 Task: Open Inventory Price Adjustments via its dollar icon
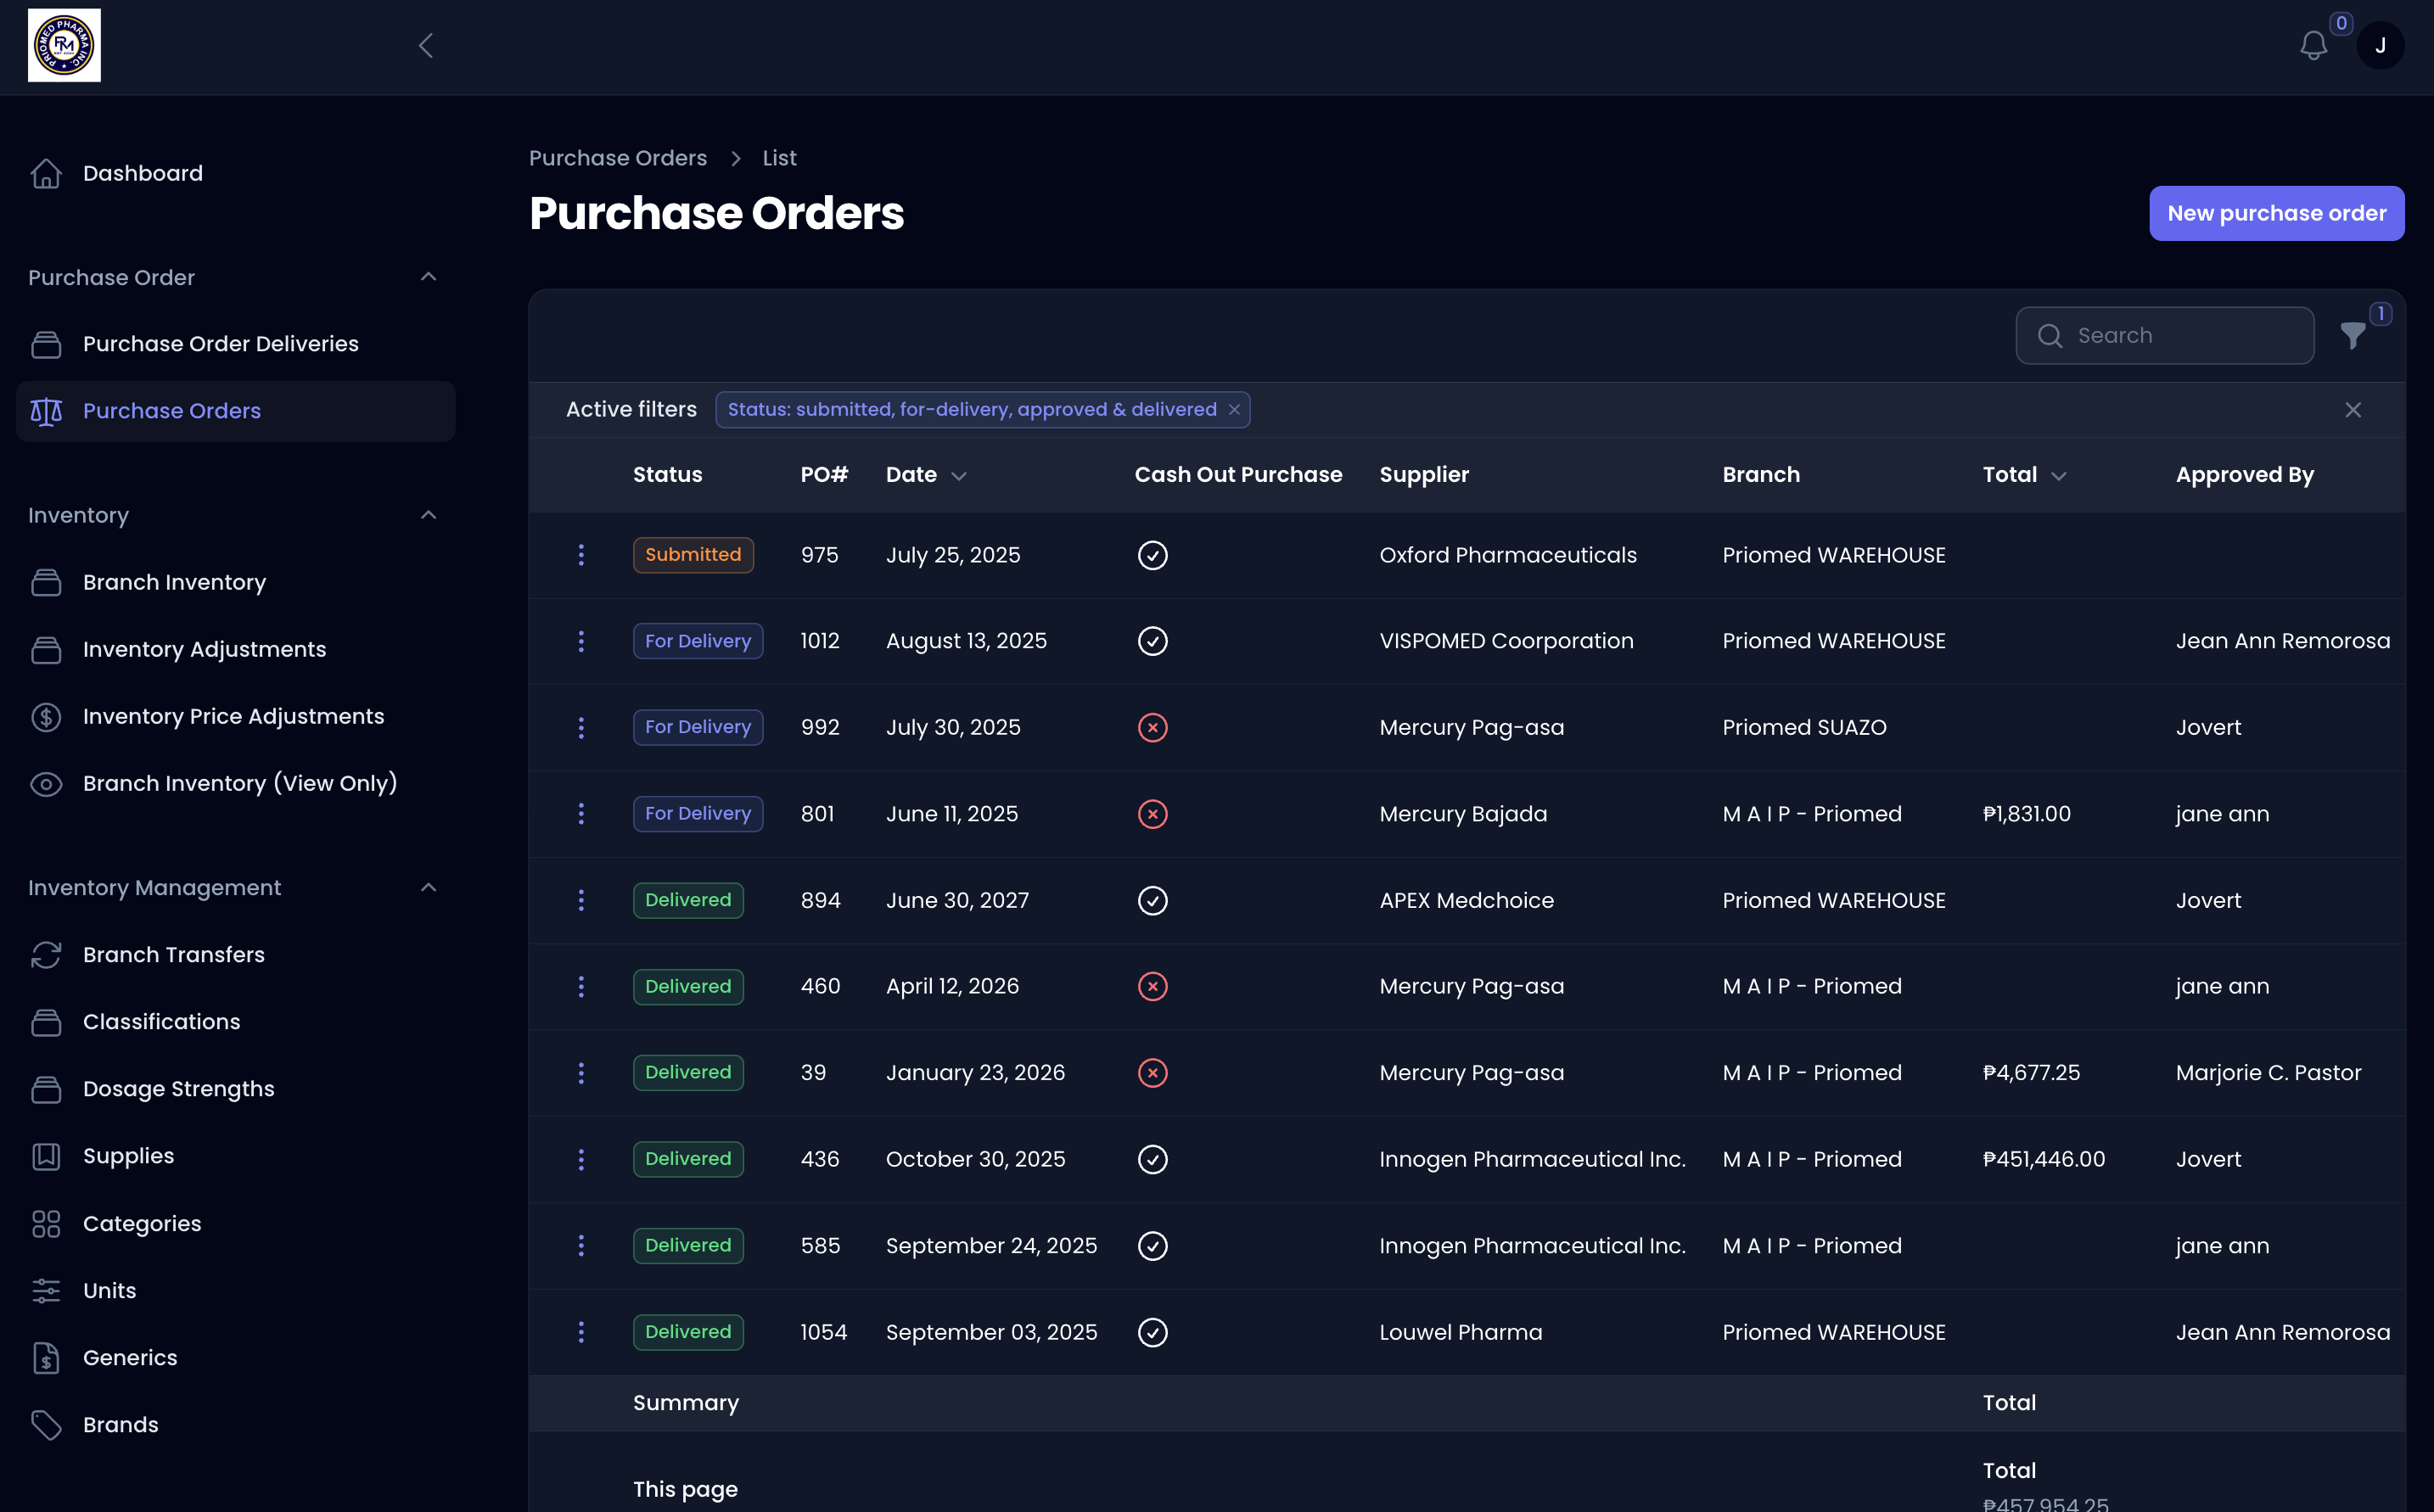click(47, 716)
